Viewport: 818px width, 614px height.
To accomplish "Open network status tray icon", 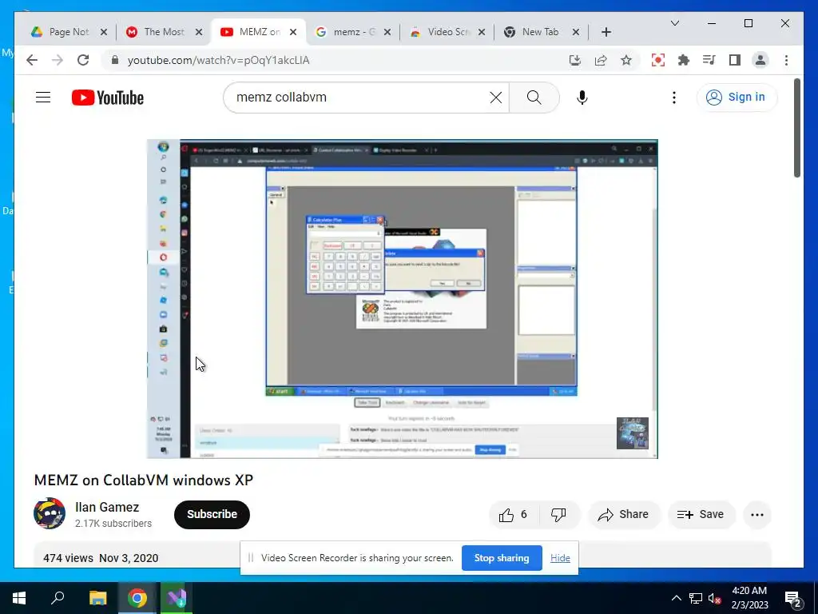I will (x=696, y=598).
